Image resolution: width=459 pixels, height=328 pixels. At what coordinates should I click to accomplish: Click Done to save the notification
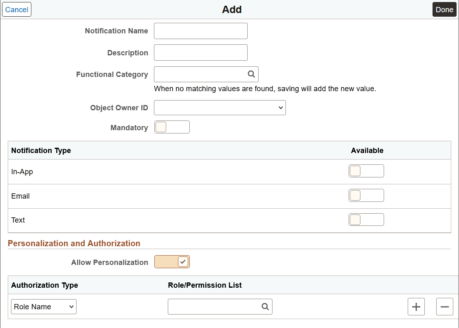(444, 9)
